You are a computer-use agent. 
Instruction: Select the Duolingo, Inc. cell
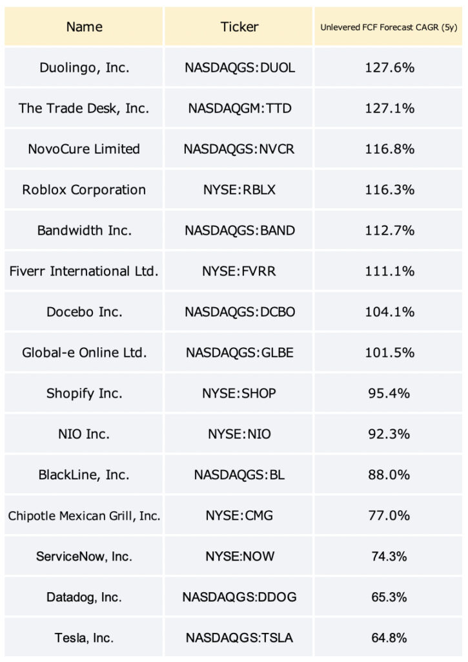coord(83,67)
